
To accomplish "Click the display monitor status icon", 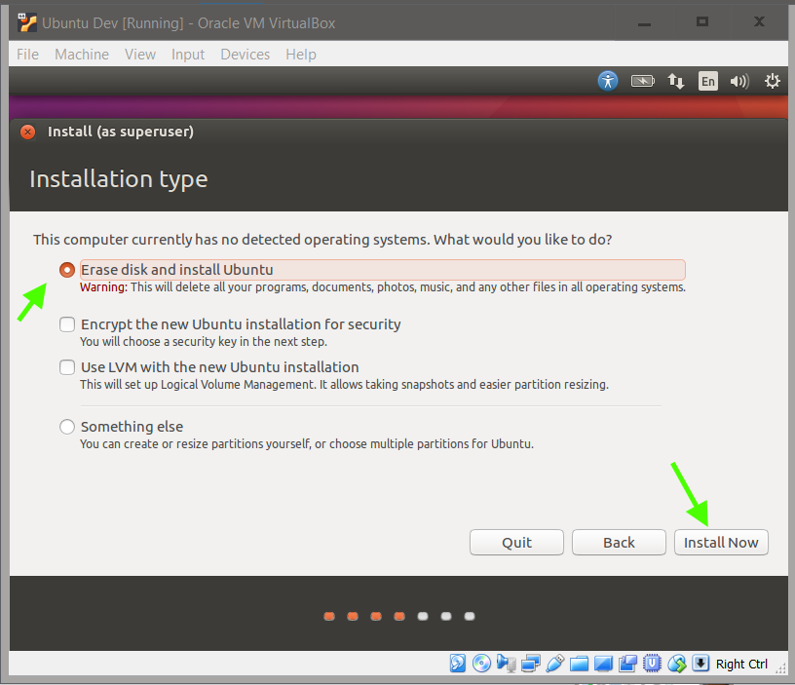I will (603, 664).
